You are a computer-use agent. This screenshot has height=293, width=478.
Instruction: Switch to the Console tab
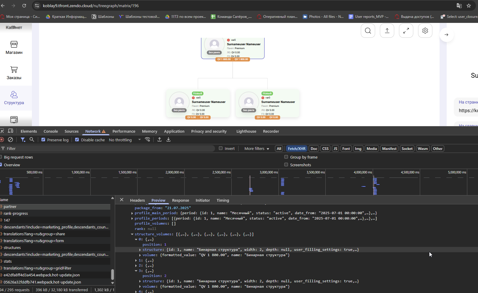[51, 131]
